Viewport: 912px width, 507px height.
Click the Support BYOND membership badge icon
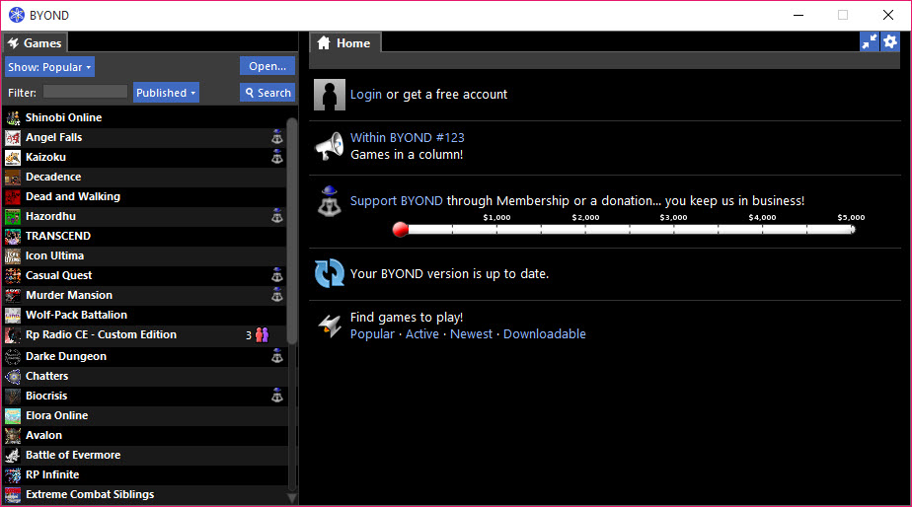pyautogui.click(x=330, y=201)
